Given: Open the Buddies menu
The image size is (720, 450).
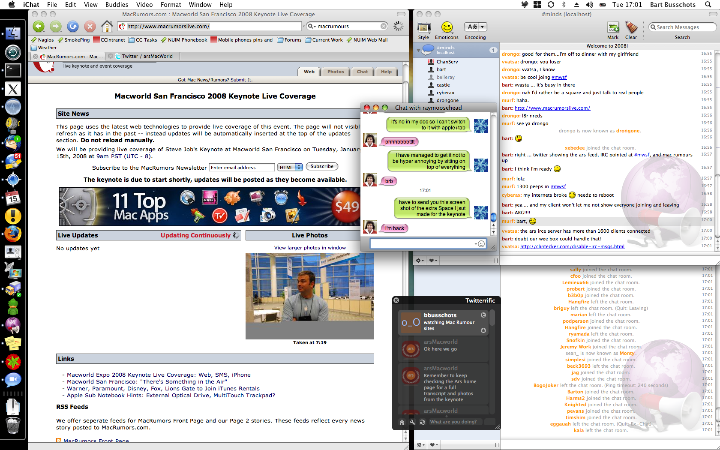Looking at the screenshot, I should click(x=117, y=5).
